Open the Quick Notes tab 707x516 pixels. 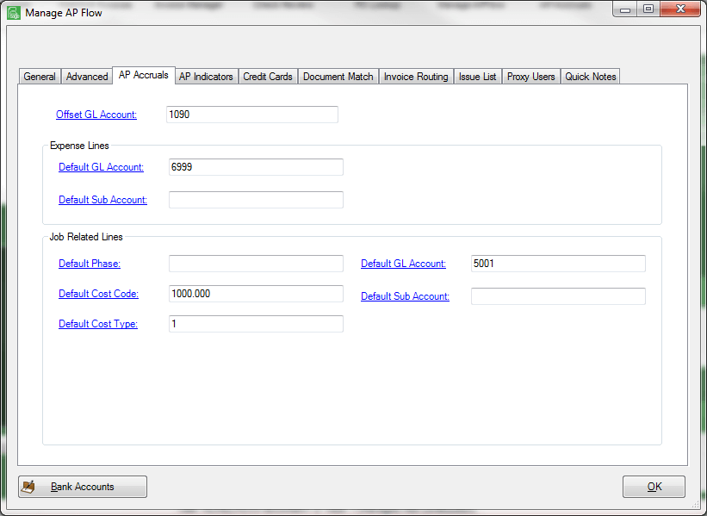[x=590, y=76]
